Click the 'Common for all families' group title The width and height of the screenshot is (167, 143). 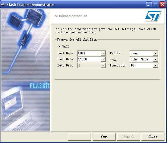(77, 39)
